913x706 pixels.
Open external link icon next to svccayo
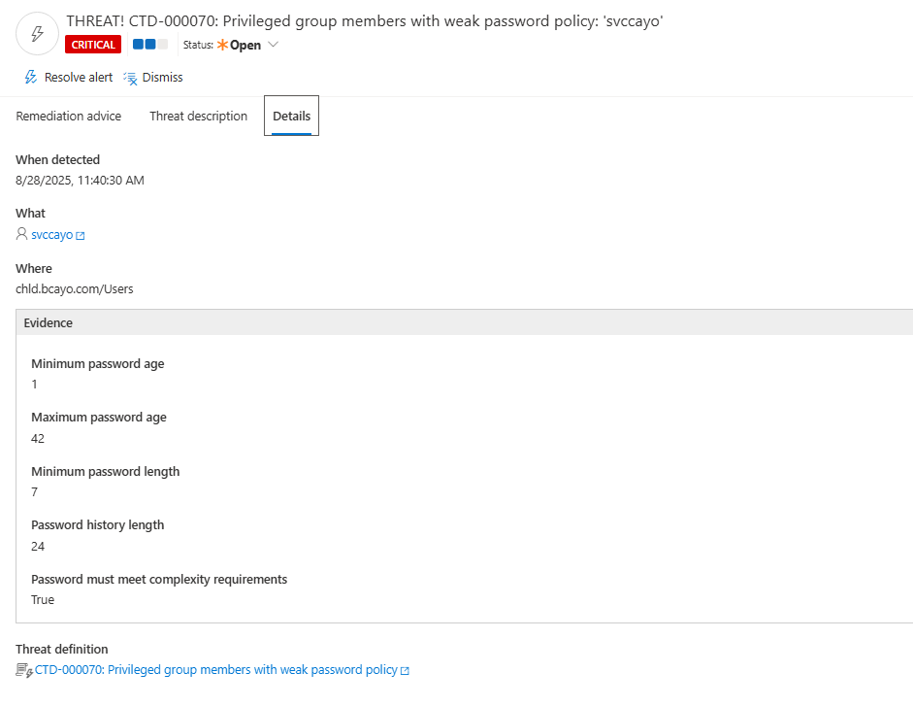[x=81, y=236]
